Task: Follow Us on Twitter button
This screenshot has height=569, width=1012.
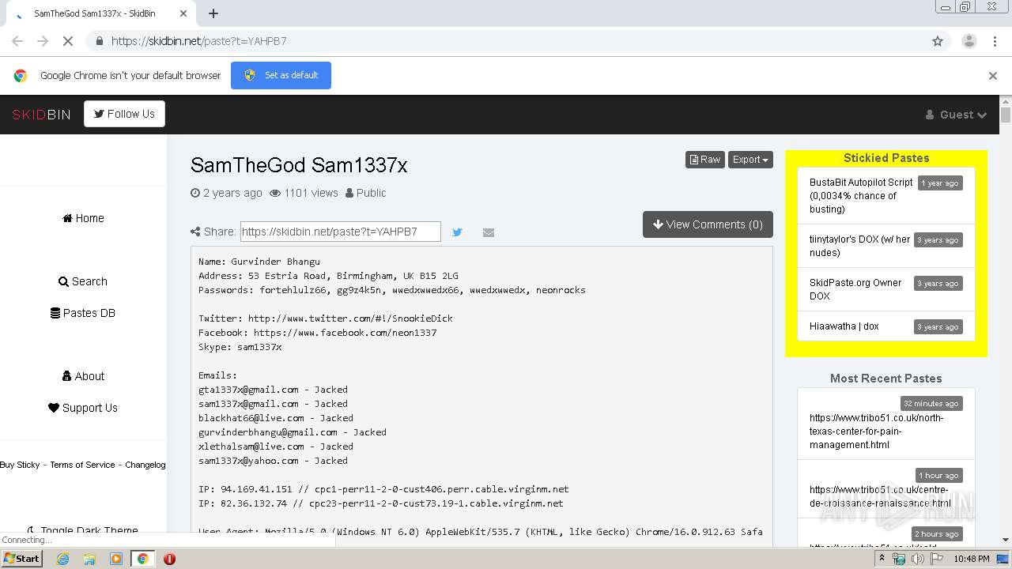Action: tap(124, 114)
